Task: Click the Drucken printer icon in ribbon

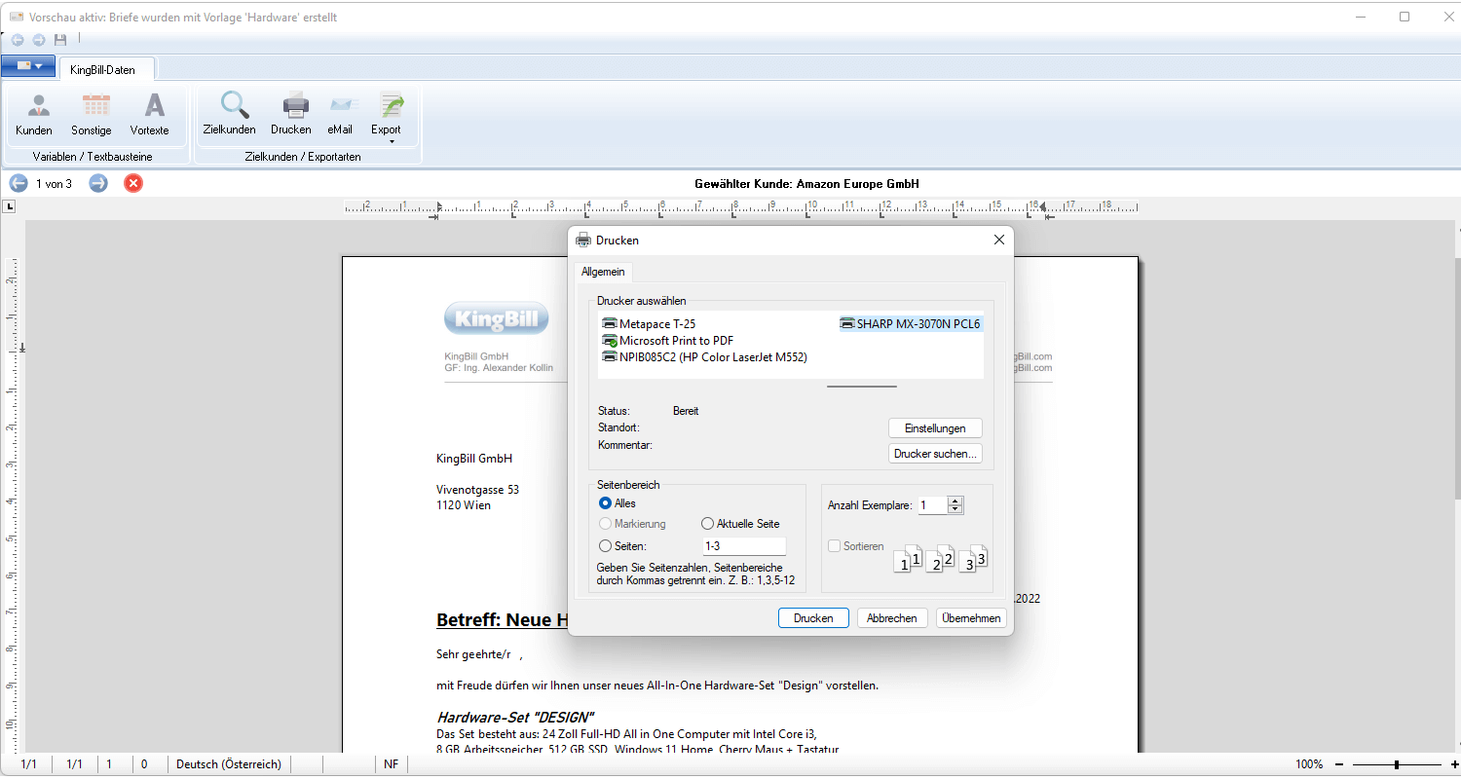Action: tap(291, 114)
